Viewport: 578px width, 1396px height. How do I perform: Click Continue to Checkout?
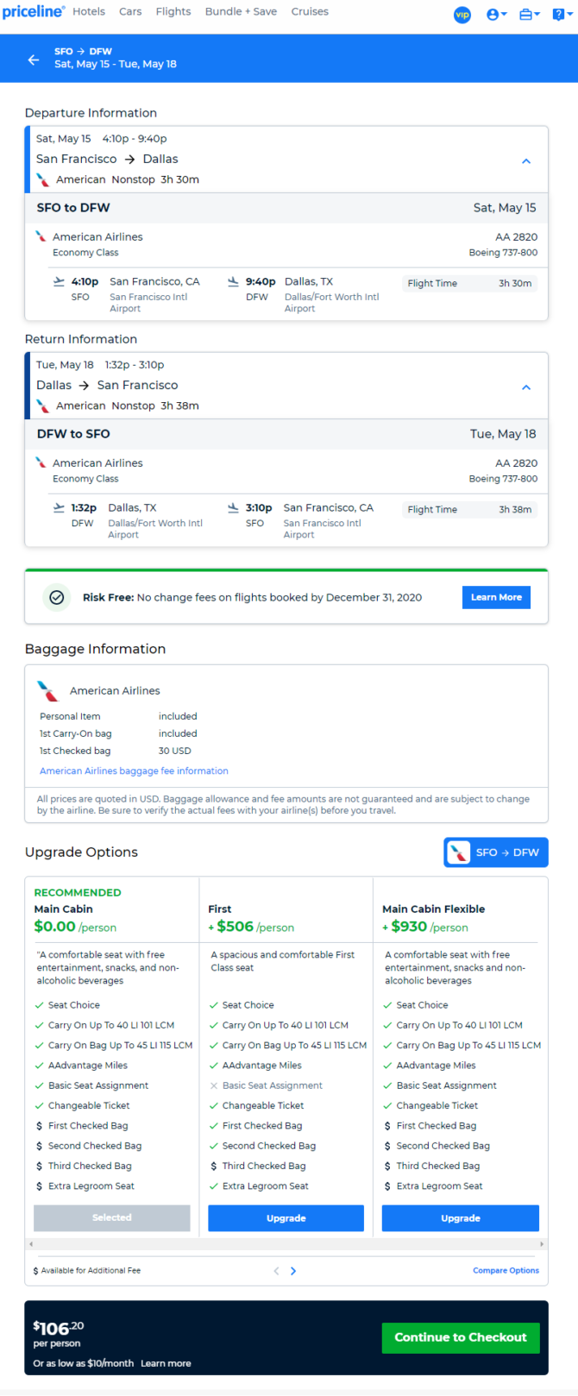(461, 1337)
